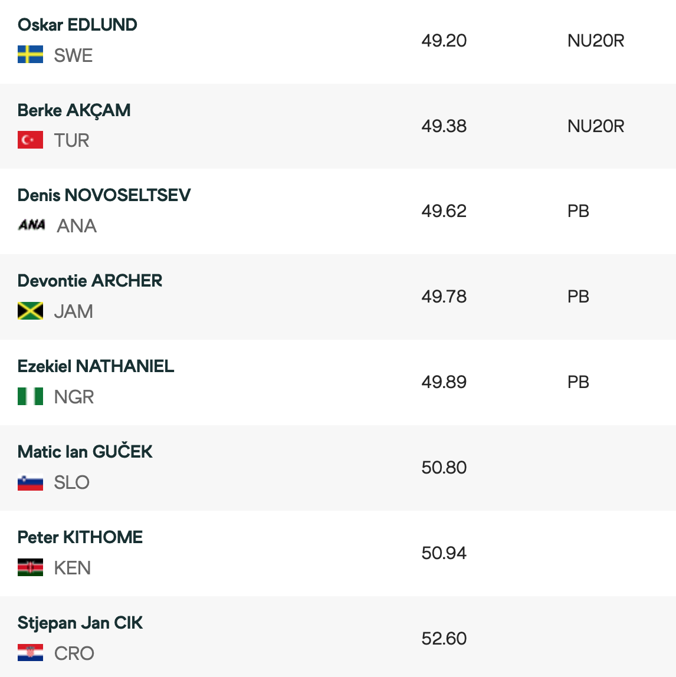This screenshot has height=677, width=676.
Task: Select Ezekiel NATHANIEL name link
Action: [96, 366]
